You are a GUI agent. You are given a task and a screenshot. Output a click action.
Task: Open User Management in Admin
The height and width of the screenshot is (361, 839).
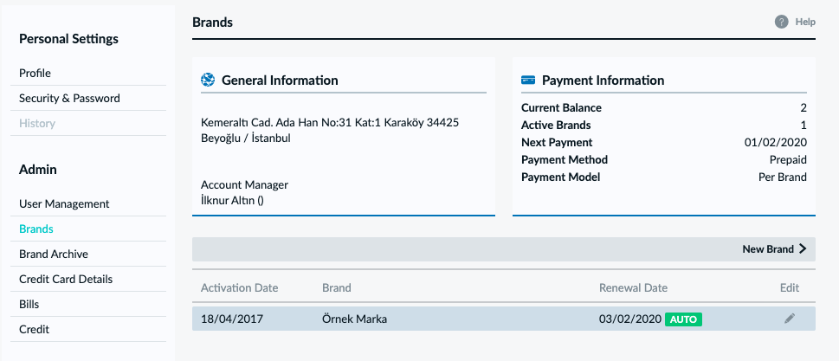(64, 203)
